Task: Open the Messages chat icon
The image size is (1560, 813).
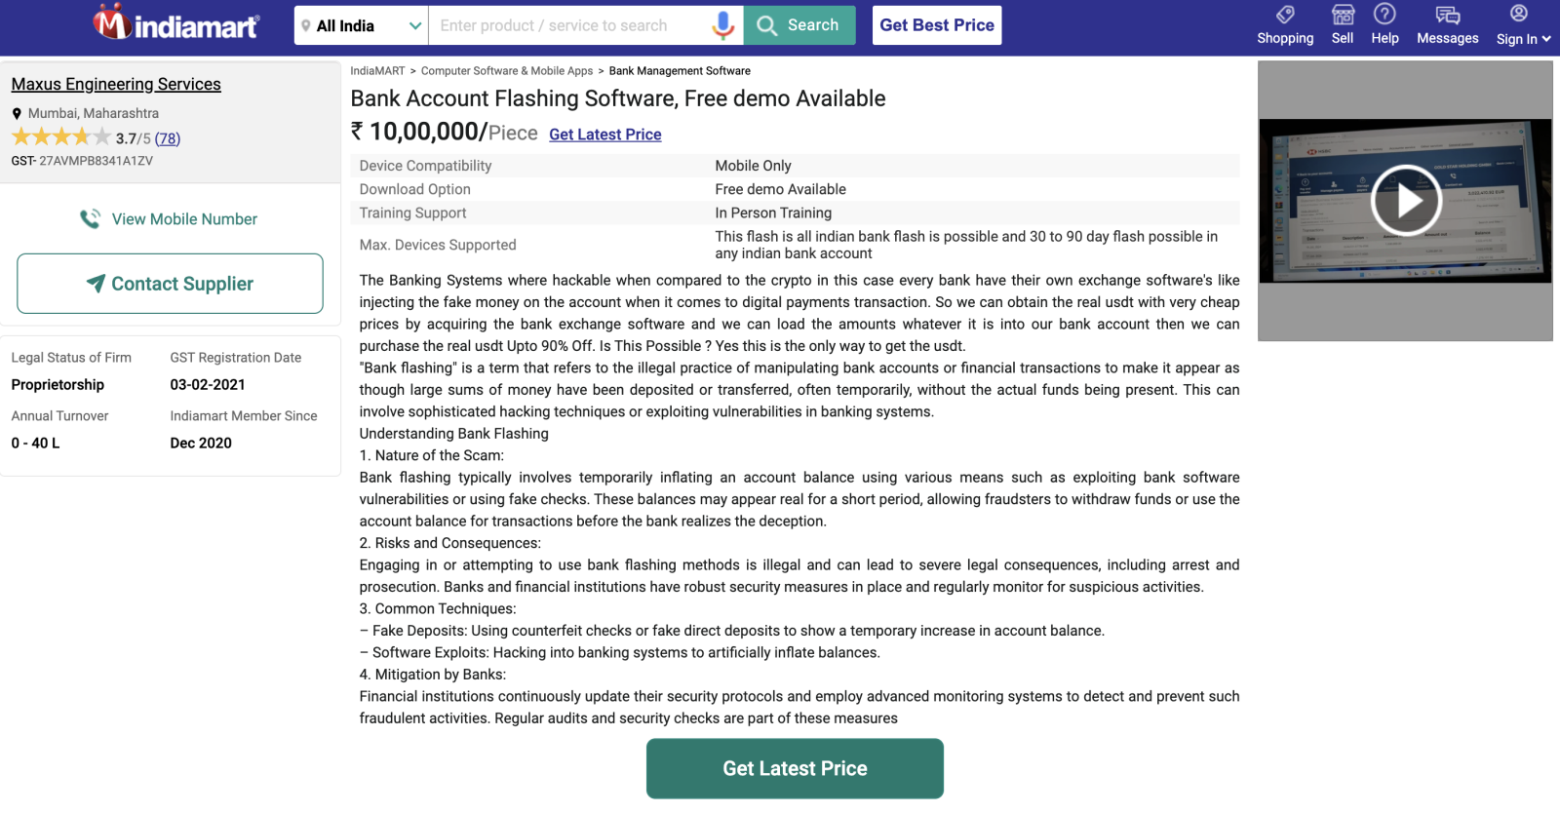Action: (x=1448, y=15)
